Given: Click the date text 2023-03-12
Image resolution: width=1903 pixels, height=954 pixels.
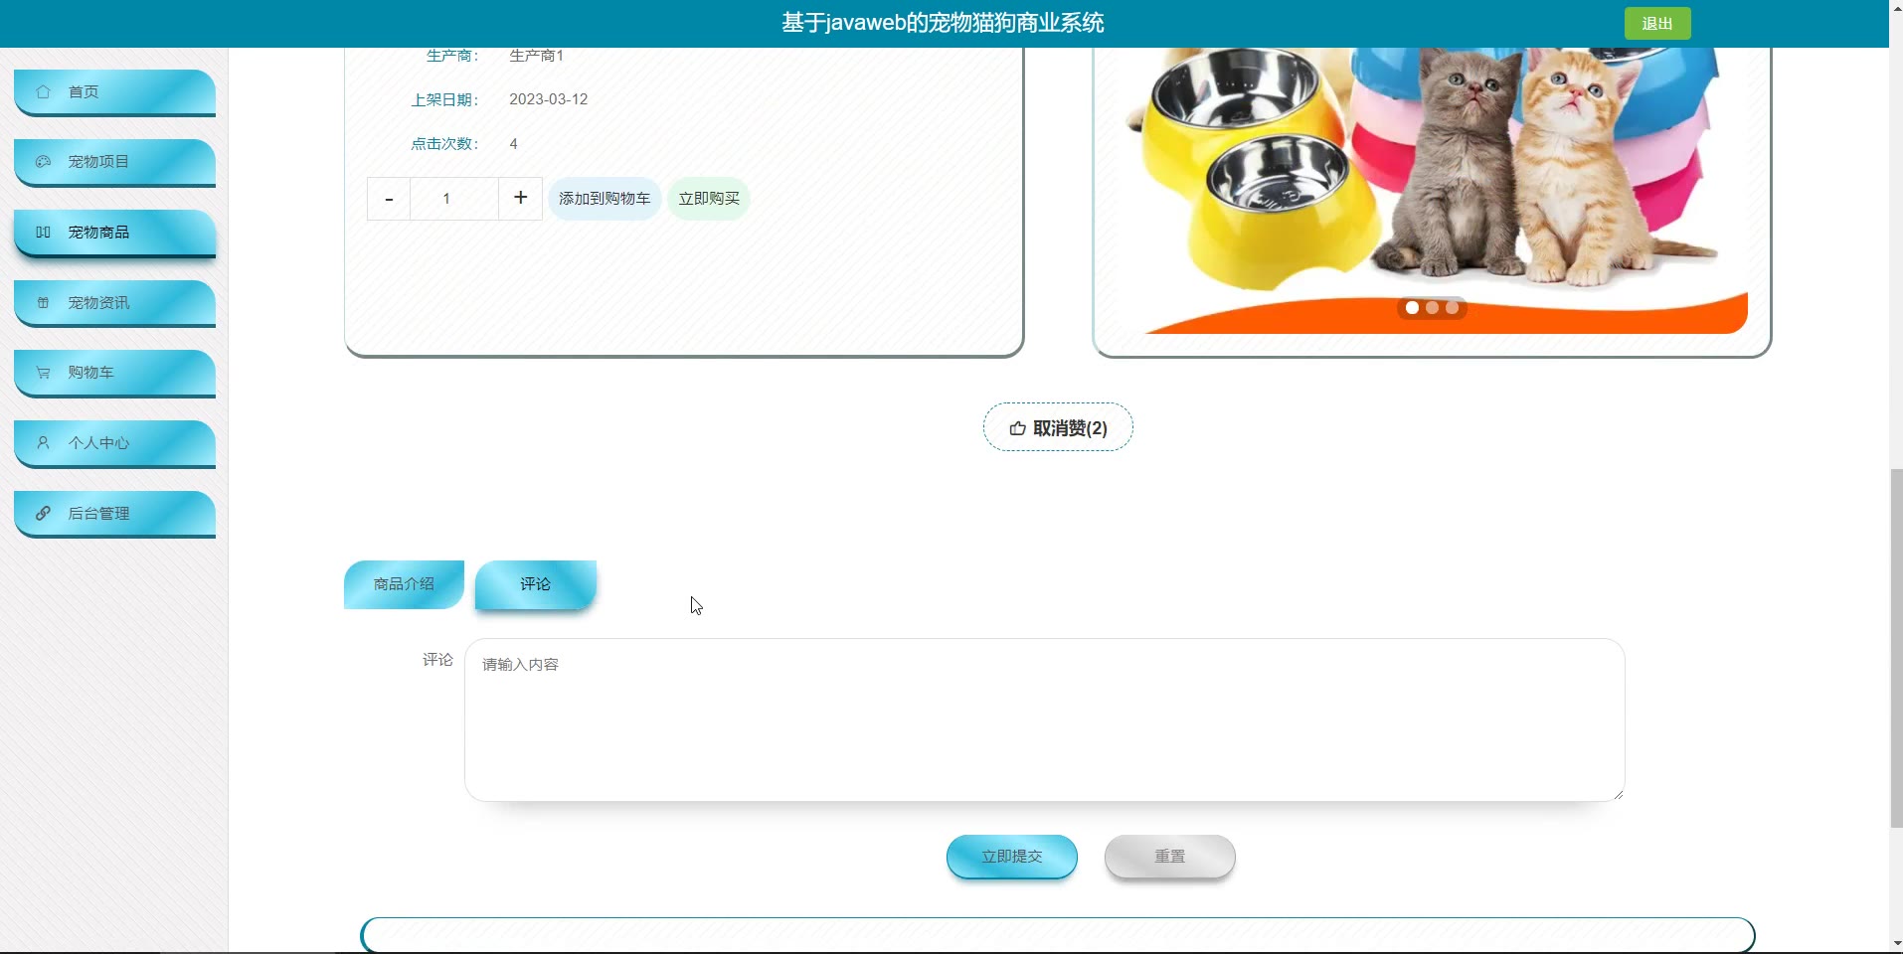Looking at the screenshot, I should click(x=549, y=99).
